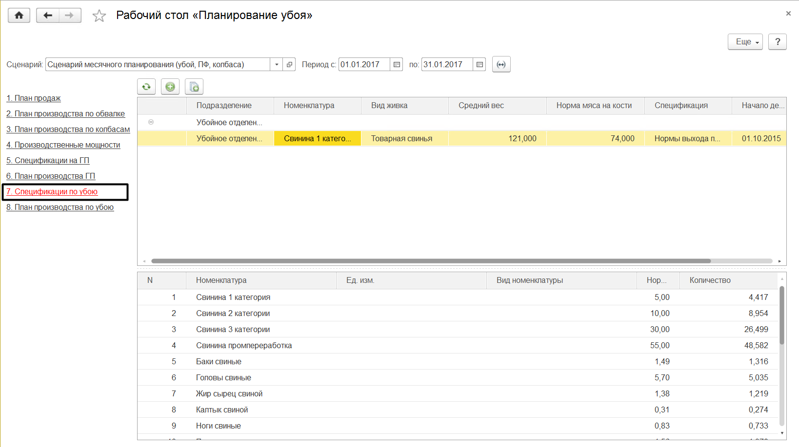Click the Начало де... column header
This screenshot has width=799, height=447.
click(759, 106)
